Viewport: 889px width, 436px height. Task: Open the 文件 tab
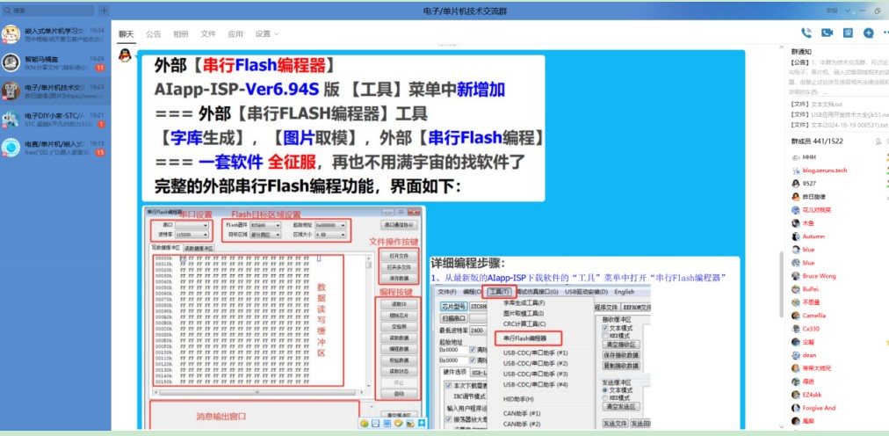point(208,34)
